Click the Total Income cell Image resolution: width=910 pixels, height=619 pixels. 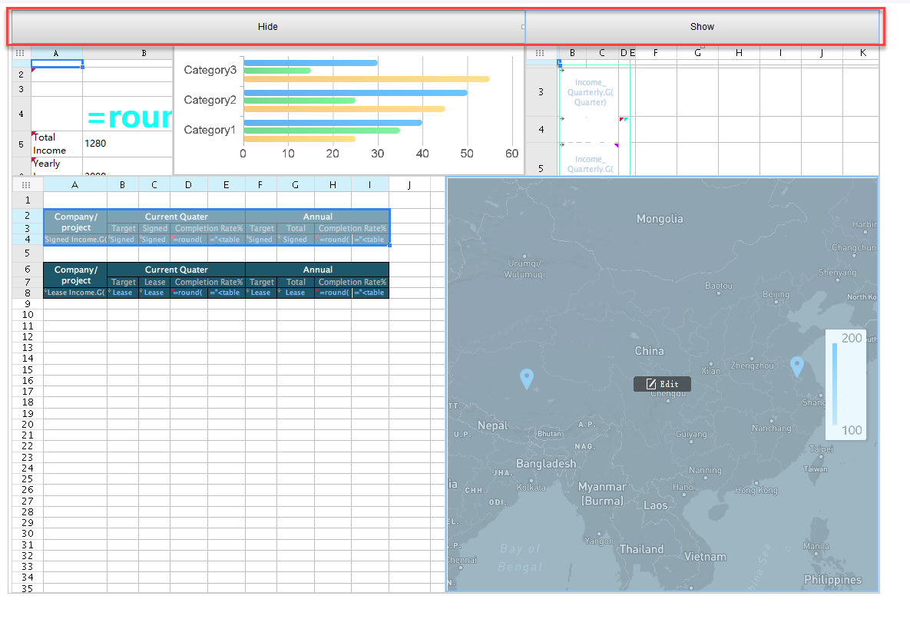[56, 144]
